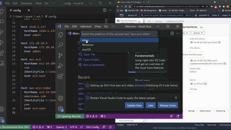The height and width of the screenshot is (130, 231).
Task: Open the instance Actions dropdown
Action: (198, 33)
